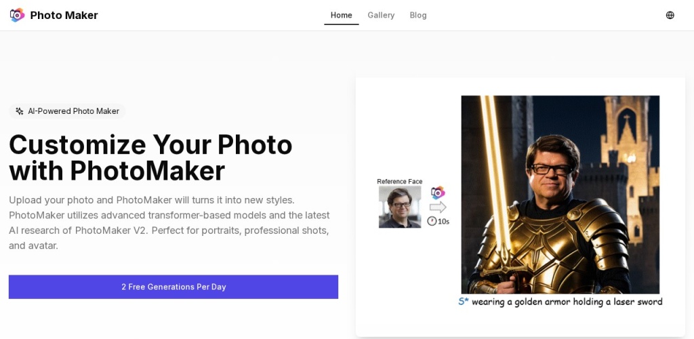694x339 pixels.
Task: Click the 'Reference Face' label
Action: pos(400,182)
